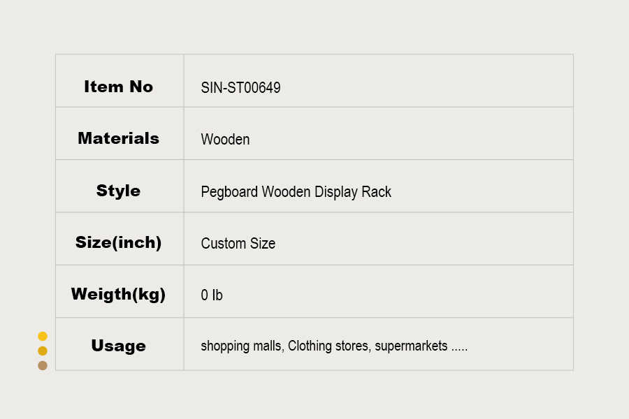Select the Size(inch) header cell
Screen dimensions: 629x419
point(120,239)
